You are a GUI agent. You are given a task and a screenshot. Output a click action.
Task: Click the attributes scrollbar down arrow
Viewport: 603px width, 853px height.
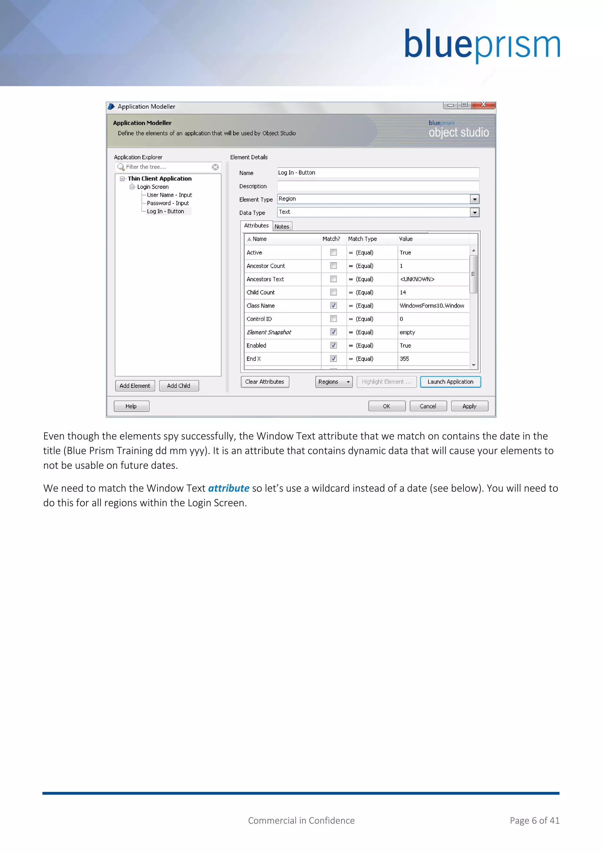point(473,365)
